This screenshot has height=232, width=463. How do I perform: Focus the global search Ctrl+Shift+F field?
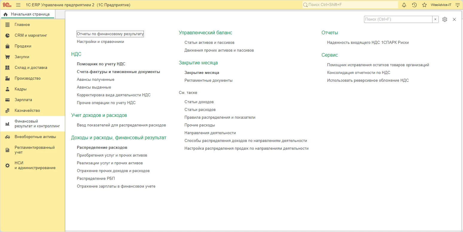coord(350,5)
